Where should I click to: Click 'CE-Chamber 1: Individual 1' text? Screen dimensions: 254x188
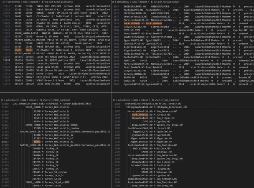click(54, 16)
